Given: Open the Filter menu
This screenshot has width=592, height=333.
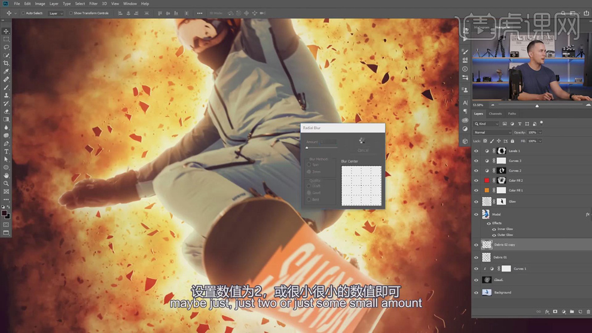Looking at the screenshot, I should click(93, 4).
